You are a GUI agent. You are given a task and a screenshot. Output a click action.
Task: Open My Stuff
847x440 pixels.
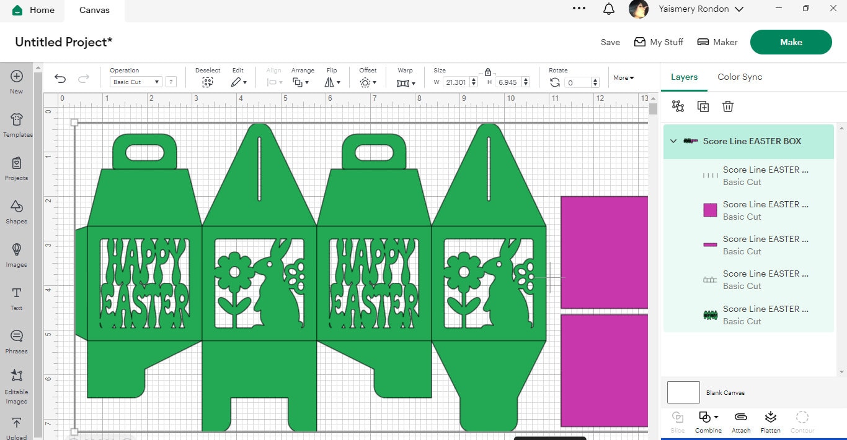point(659,42)
